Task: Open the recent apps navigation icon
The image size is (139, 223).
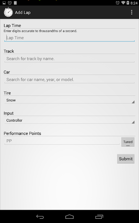Action: 99,217
